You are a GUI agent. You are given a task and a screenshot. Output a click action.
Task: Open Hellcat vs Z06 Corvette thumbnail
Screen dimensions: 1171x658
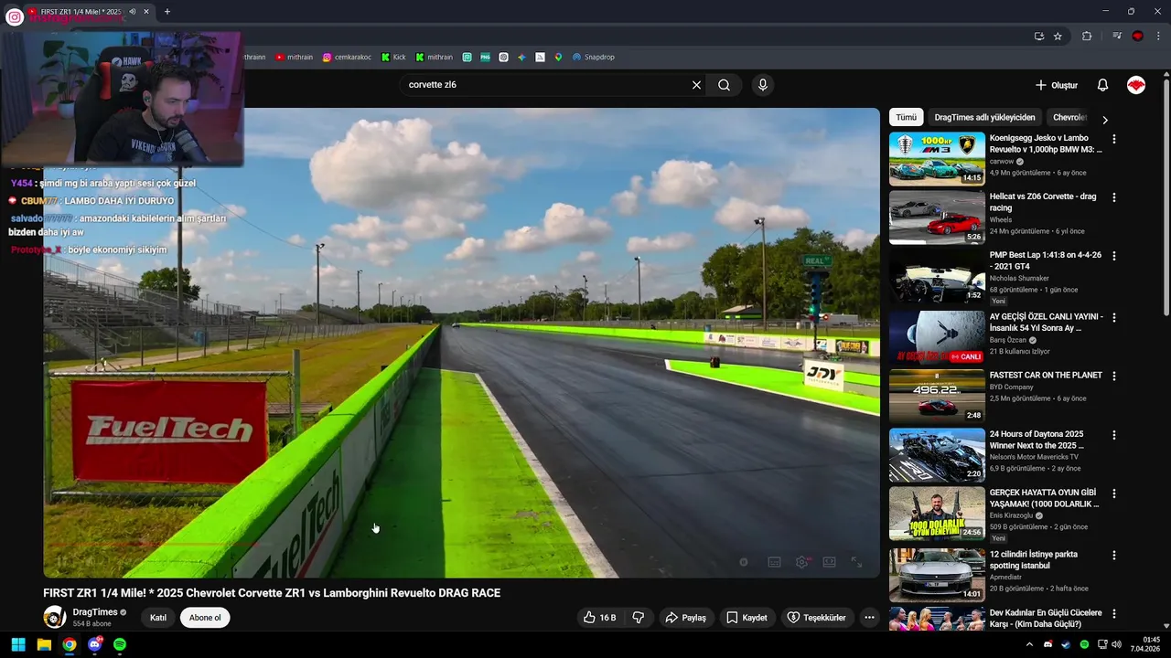(x=937, y=218)
